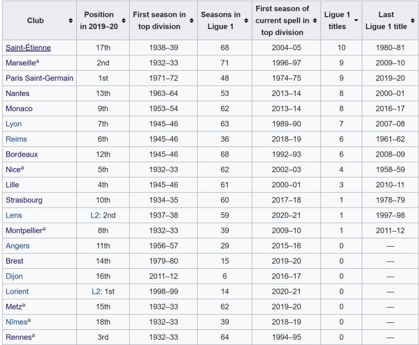Image resolution: width=419 pixels, height=345 pixels.
Task: Open the Marseille club page
Action: (21, 63)
